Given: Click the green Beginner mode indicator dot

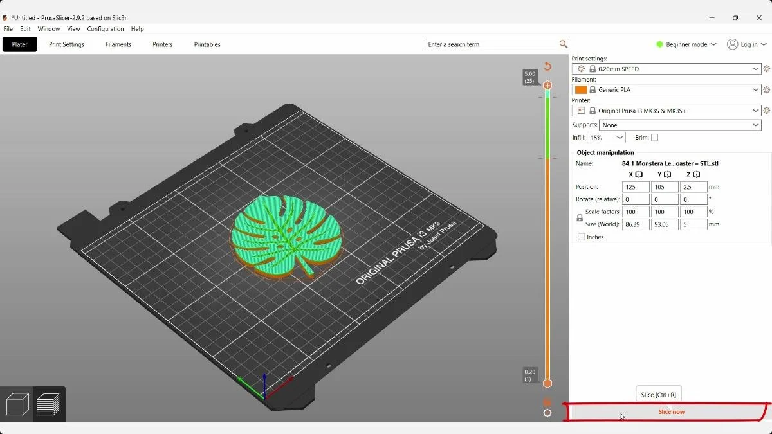Looking at the screenshot, I should tap(659, 44).
